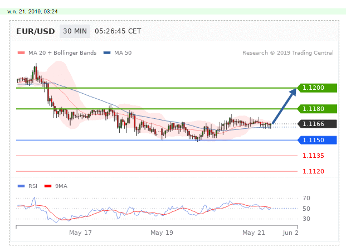346x251 pixels.
Task: Click the 1.1120 red support level label
Action: 313,171
